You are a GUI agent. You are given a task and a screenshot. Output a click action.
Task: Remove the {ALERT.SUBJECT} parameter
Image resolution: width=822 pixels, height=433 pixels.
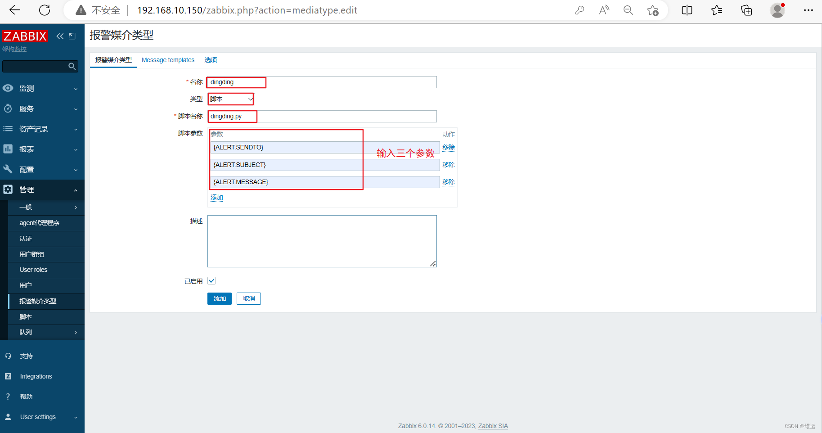449,165
